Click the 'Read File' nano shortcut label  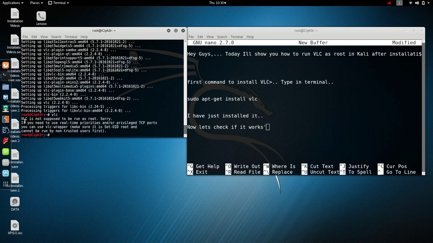[247, 172]
